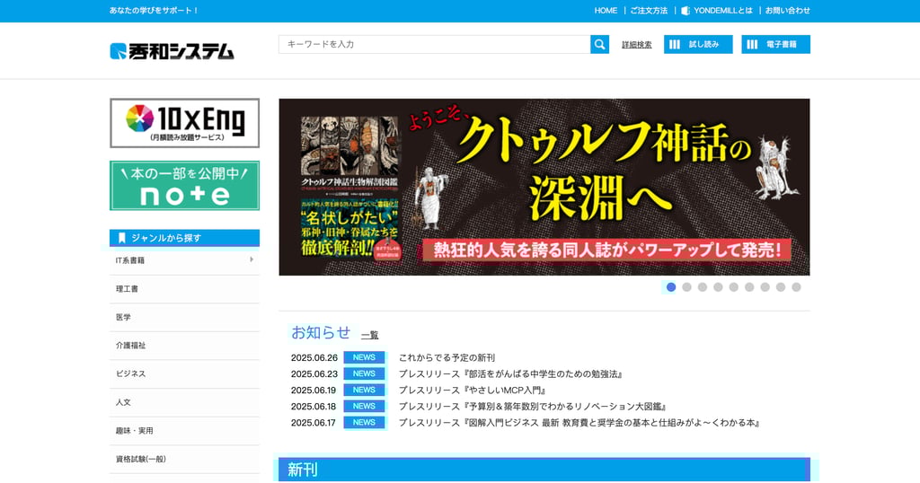Open YONDEMILLとは in top bar

(x=723, y=11)
